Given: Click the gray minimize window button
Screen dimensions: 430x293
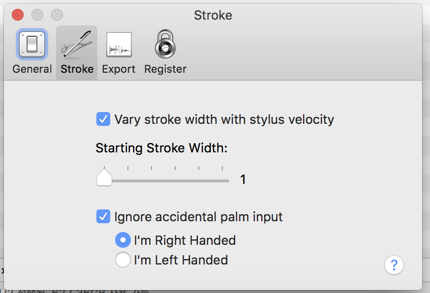Looking at the screenshot, I should (37, 15).
